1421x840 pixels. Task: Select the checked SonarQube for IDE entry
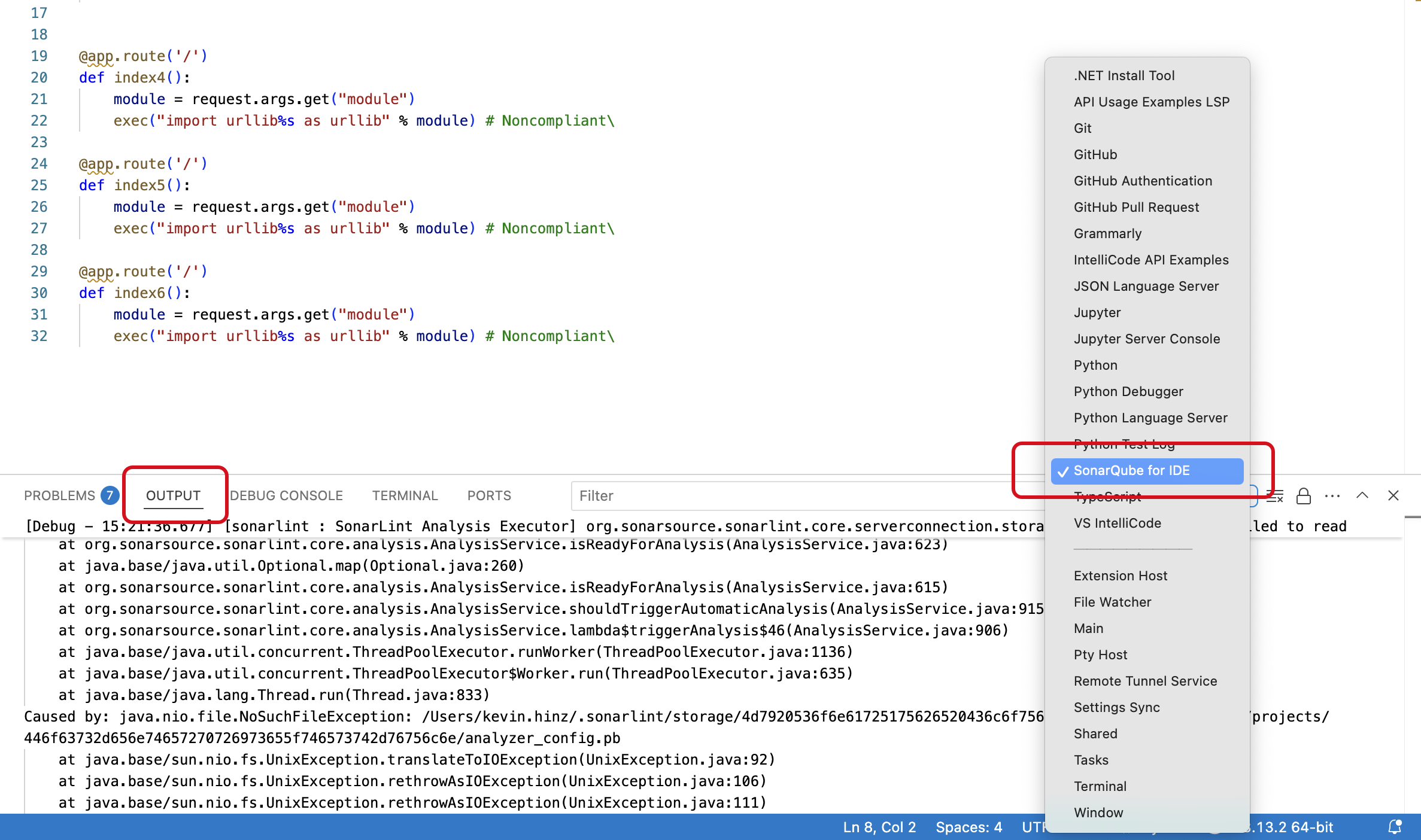point(1147,471)
